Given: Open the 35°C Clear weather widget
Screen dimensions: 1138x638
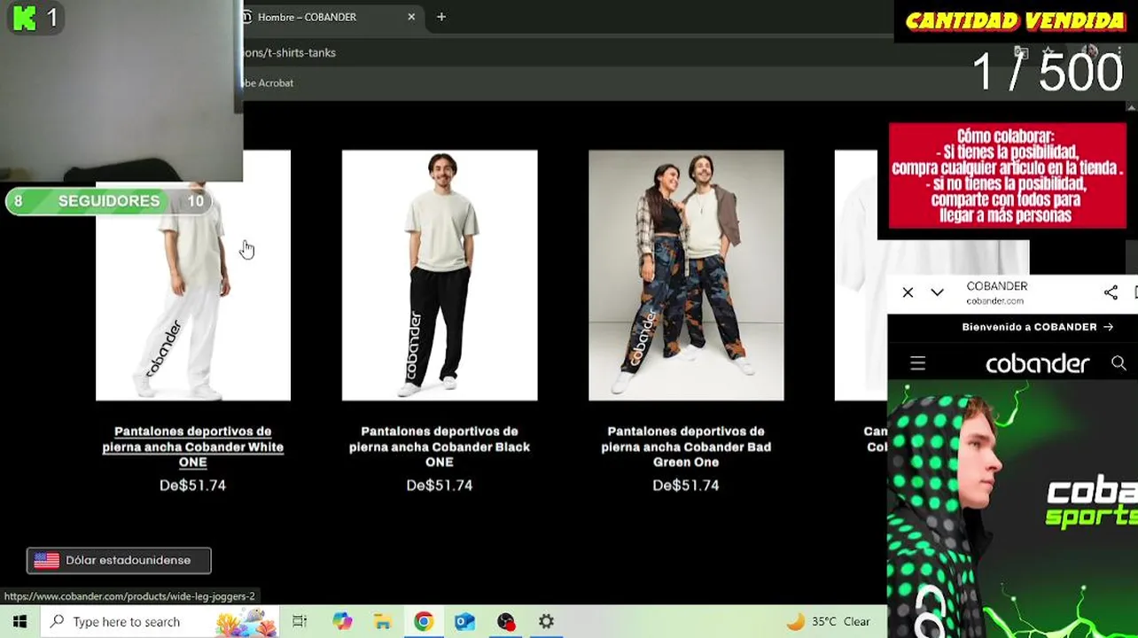Looking at the screenshot, I should tap(827, 621).
